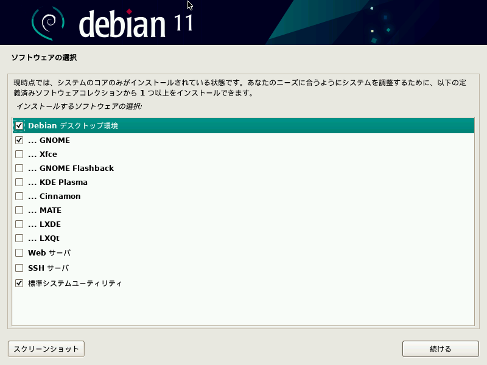Enable the SSH サーバ checkbox
The height and width of the screenshot is (365, 487).
pyautogui.click(x=19, y=268)
